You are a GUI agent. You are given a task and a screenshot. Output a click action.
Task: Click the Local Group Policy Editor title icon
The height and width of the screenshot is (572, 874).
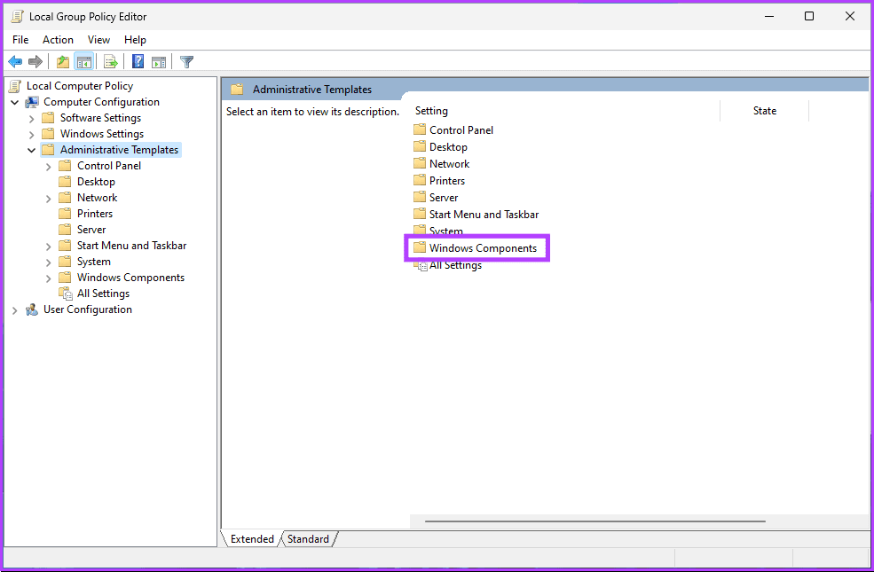click(x=17, y=16)
